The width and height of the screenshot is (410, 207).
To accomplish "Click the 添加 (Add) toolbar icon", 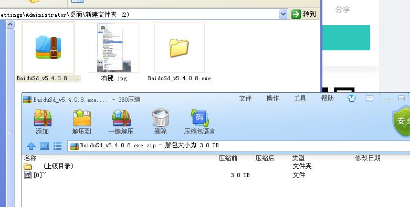I will pos(43,122).
